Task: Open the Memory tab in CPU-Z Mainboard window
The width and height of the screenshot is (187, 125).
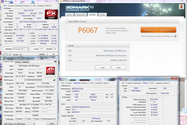Action: (x=85, y=83)
